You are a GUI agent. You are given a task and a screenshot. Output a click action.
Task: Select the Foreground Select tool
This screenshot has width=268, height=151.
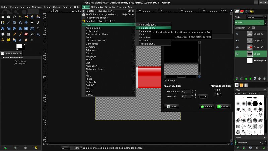pyautogui.click(x=38, y=17)
